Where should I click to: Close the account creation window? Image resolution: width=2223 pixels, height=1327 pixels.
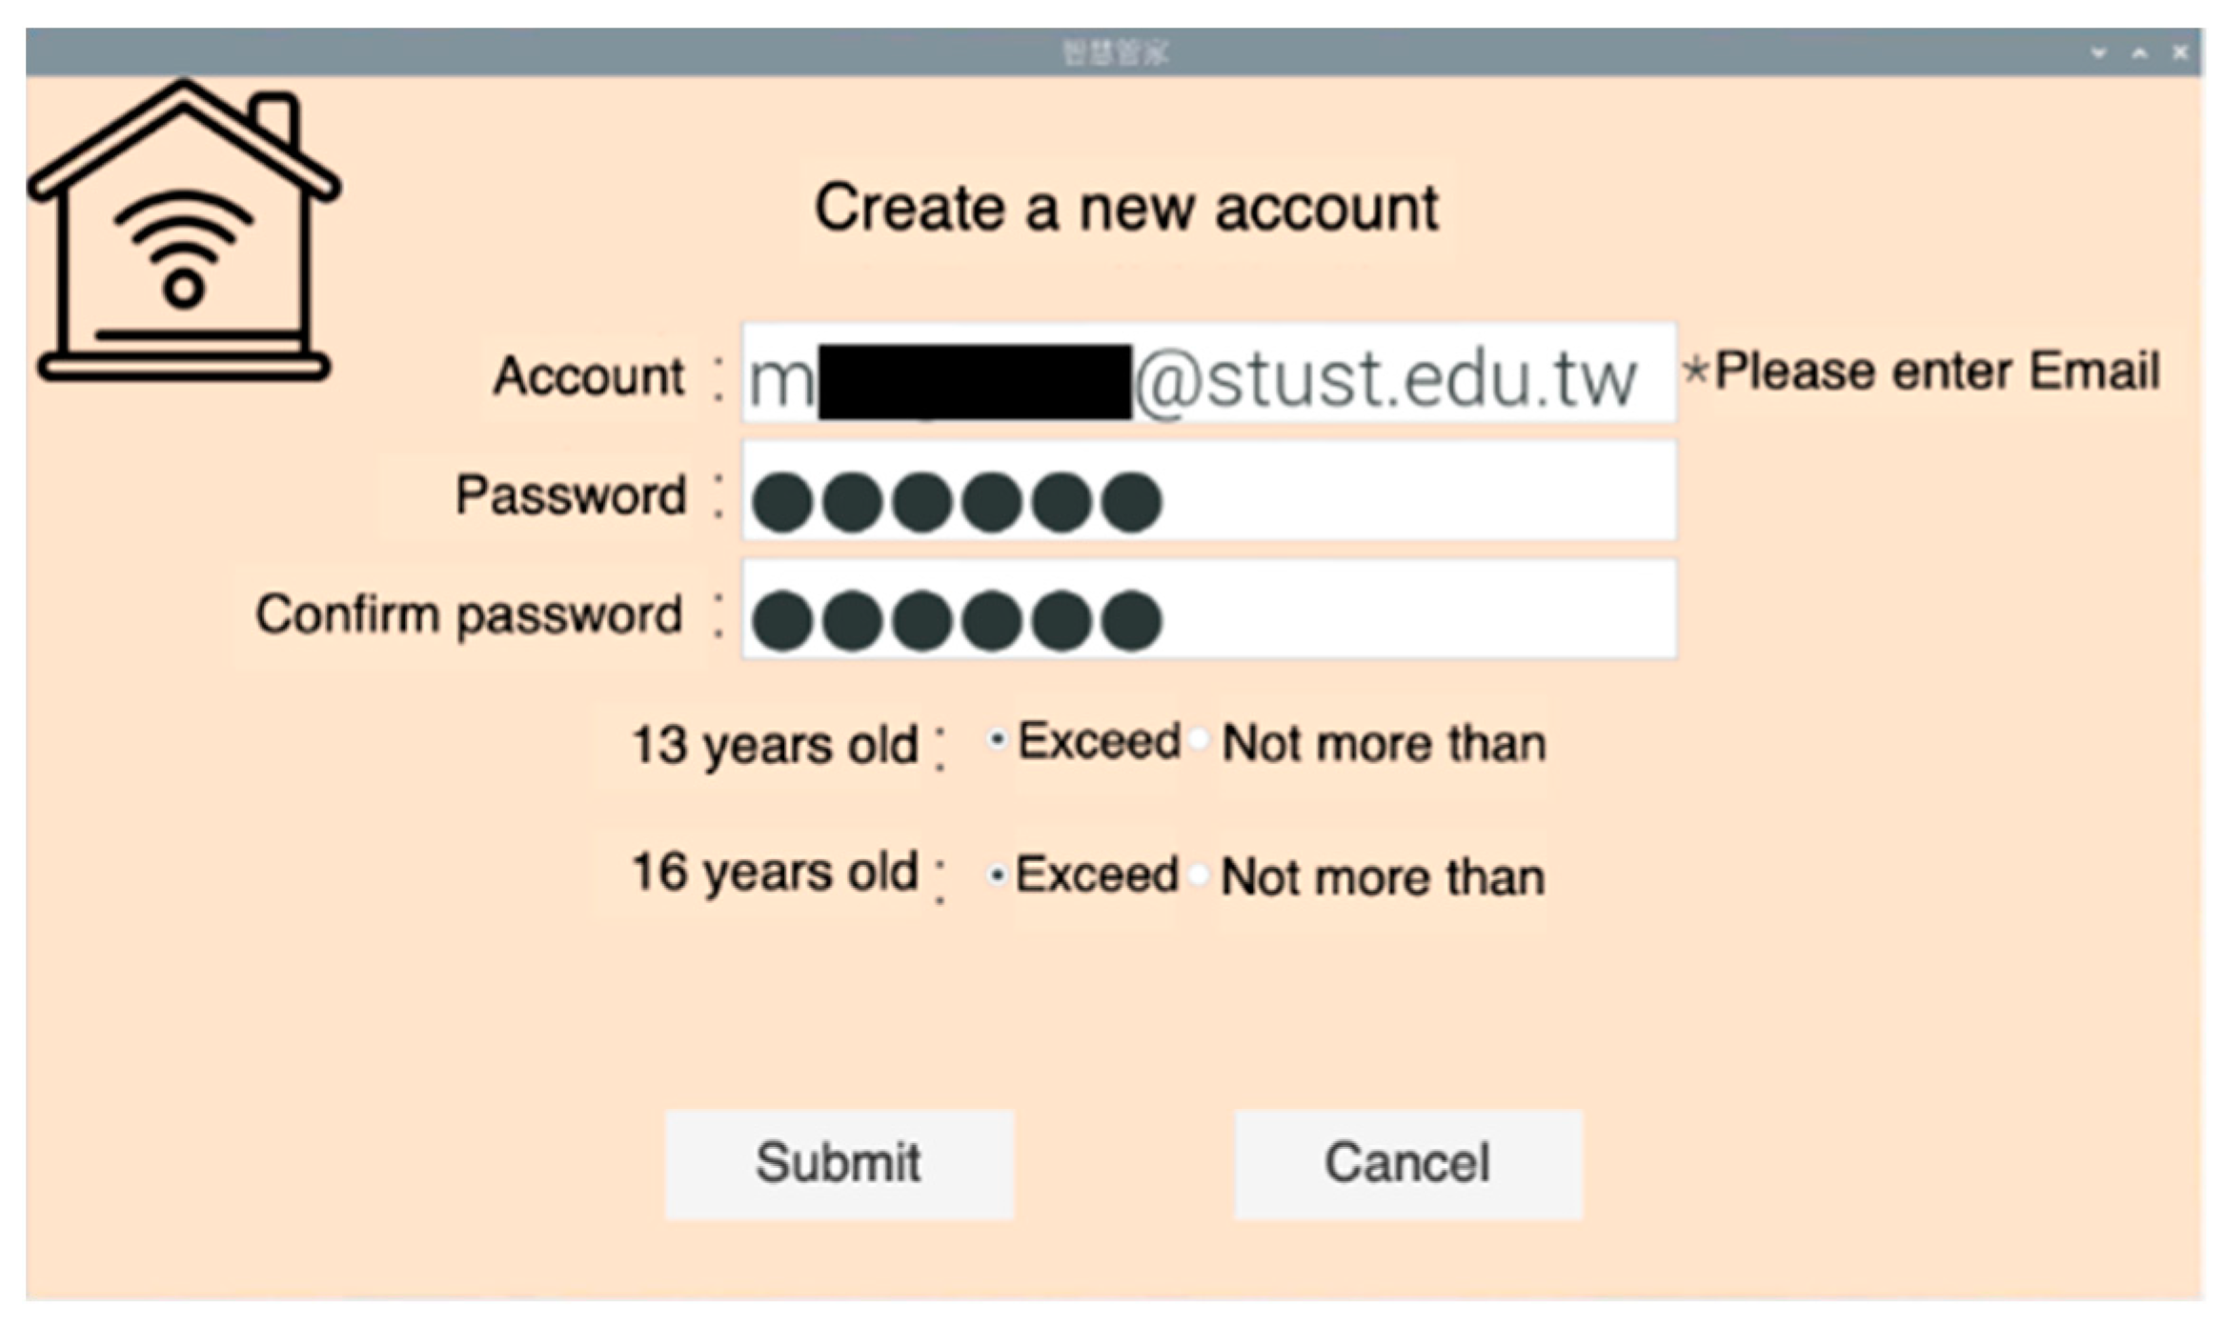tap(2180, 53)
